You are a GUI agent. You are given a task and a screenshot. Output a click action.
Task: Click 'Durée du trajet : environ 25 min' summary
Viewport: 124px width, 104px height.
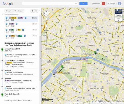point(13,101)
